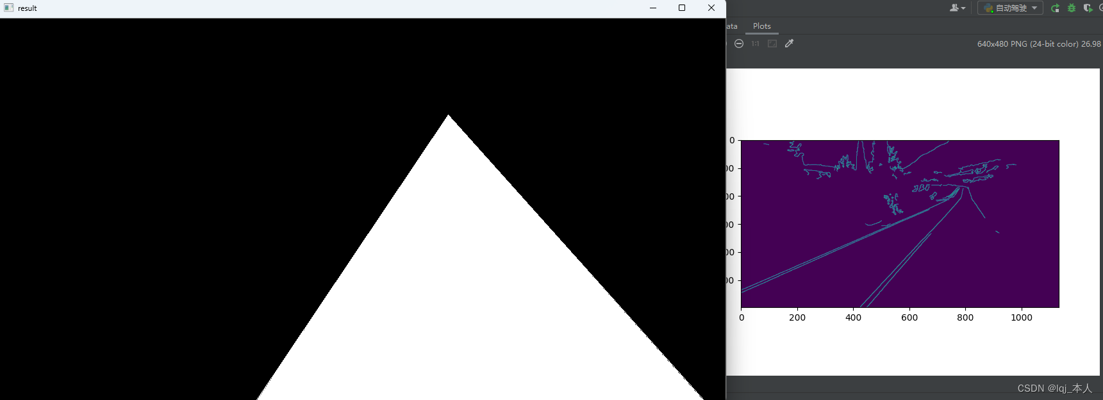Click the green debug bug icon

pos(1072,8)
